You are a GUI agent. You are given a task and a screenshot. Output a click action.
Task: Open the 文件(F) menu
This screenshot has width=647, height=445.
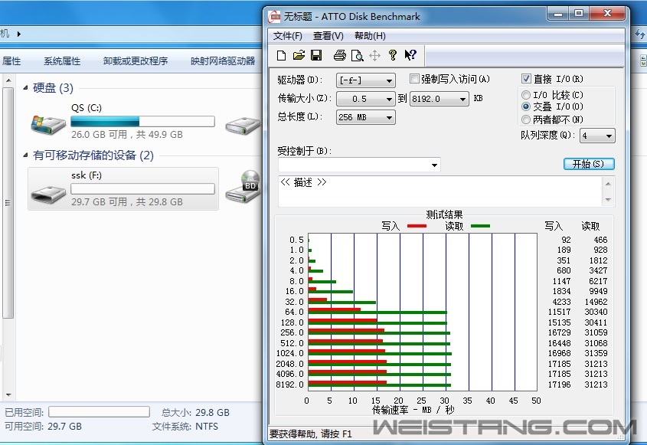point(288,36)
